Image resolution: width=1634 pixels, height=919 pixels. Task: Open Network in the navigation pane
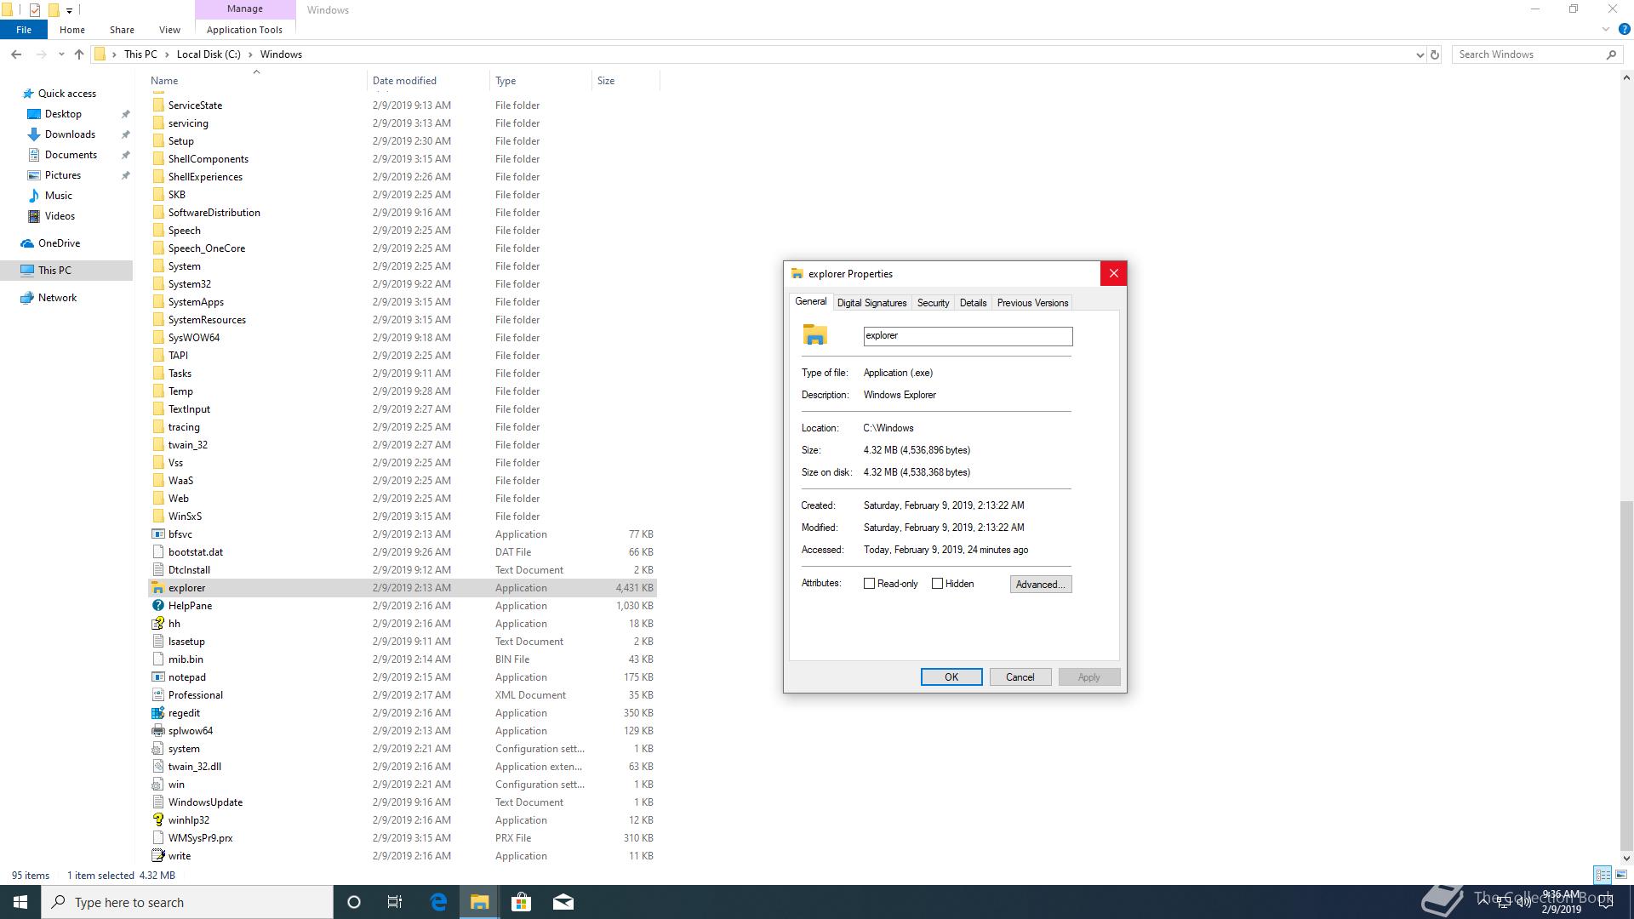click(57, 298)
